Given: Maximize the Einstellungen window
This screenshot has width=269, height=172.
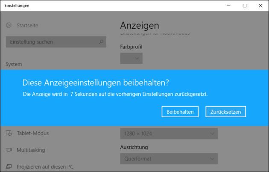Looking at the screenshot, I should point(244,6).
